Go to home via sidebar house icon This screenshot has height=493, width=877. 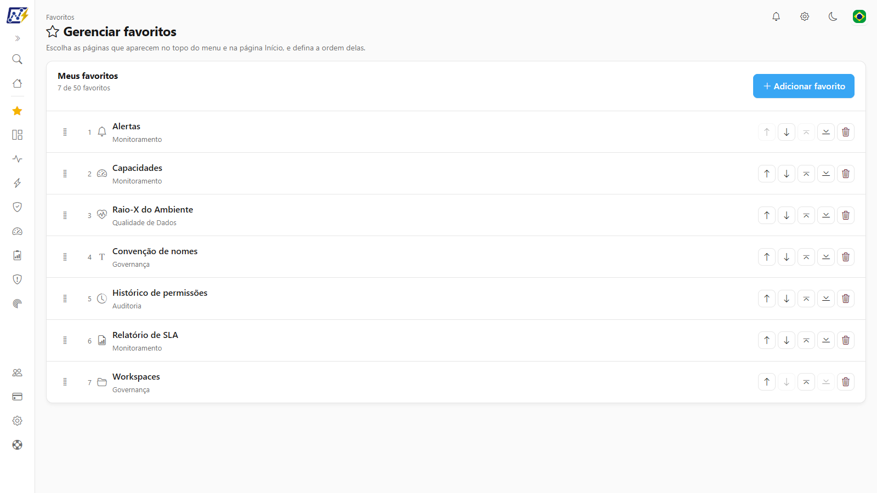coord(18,83)
